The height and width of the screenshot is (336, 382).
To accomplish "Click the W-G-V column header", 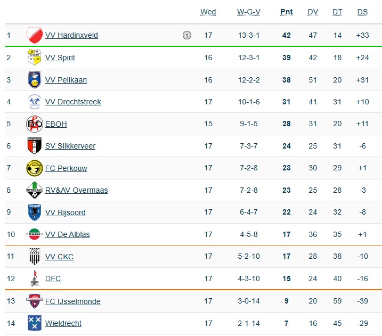I will click(249, 12).
